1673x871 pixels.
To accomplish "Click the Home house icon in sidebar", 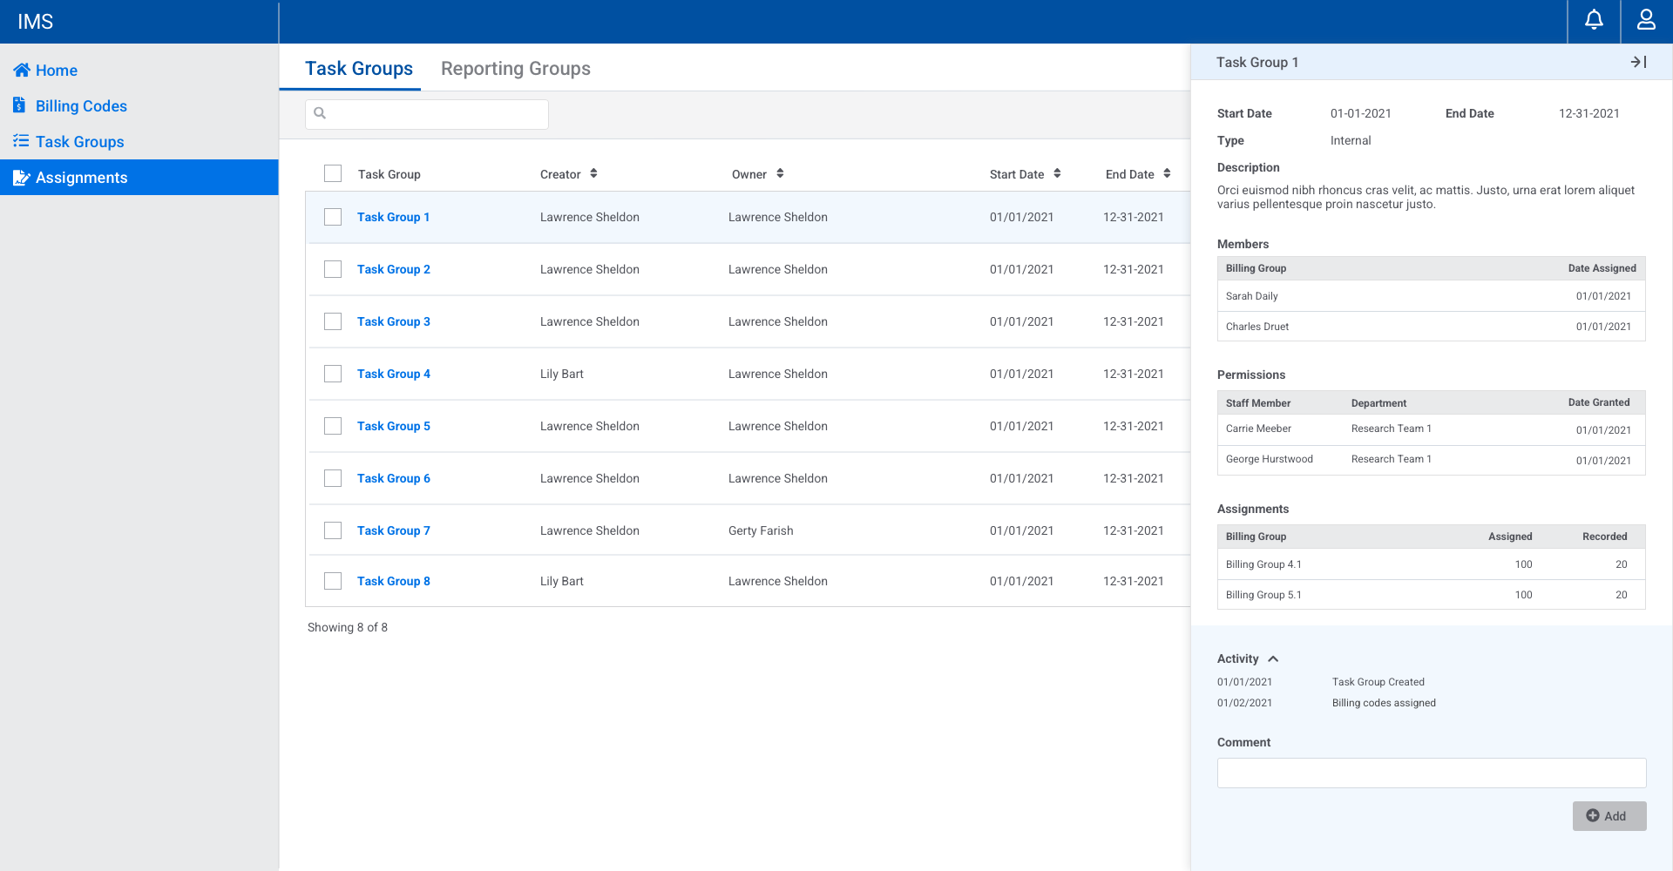I will pos(22,70).
